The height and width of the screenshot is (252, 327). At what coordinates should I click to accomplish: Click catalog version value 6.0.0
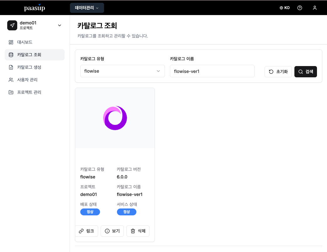coord(122,177)
